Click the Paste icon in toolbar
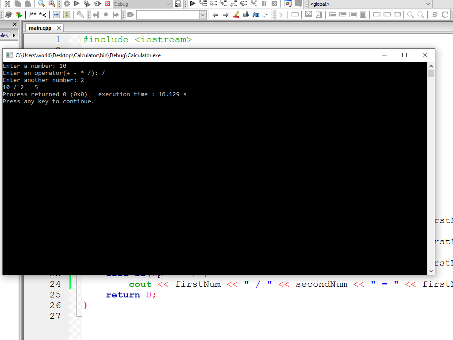Image resolution: width=453 pixels, height=340 pixels. pos(28,4)
